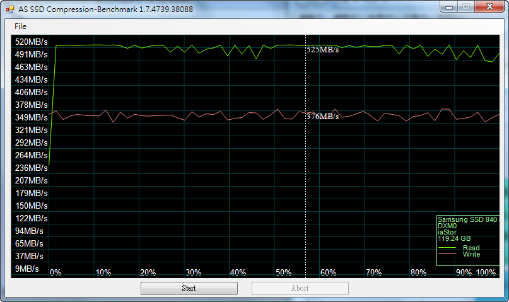Viewport: 509px width, 302px height.
Task: Click the 525MB/s read value label
Action: tap(323, 50)
